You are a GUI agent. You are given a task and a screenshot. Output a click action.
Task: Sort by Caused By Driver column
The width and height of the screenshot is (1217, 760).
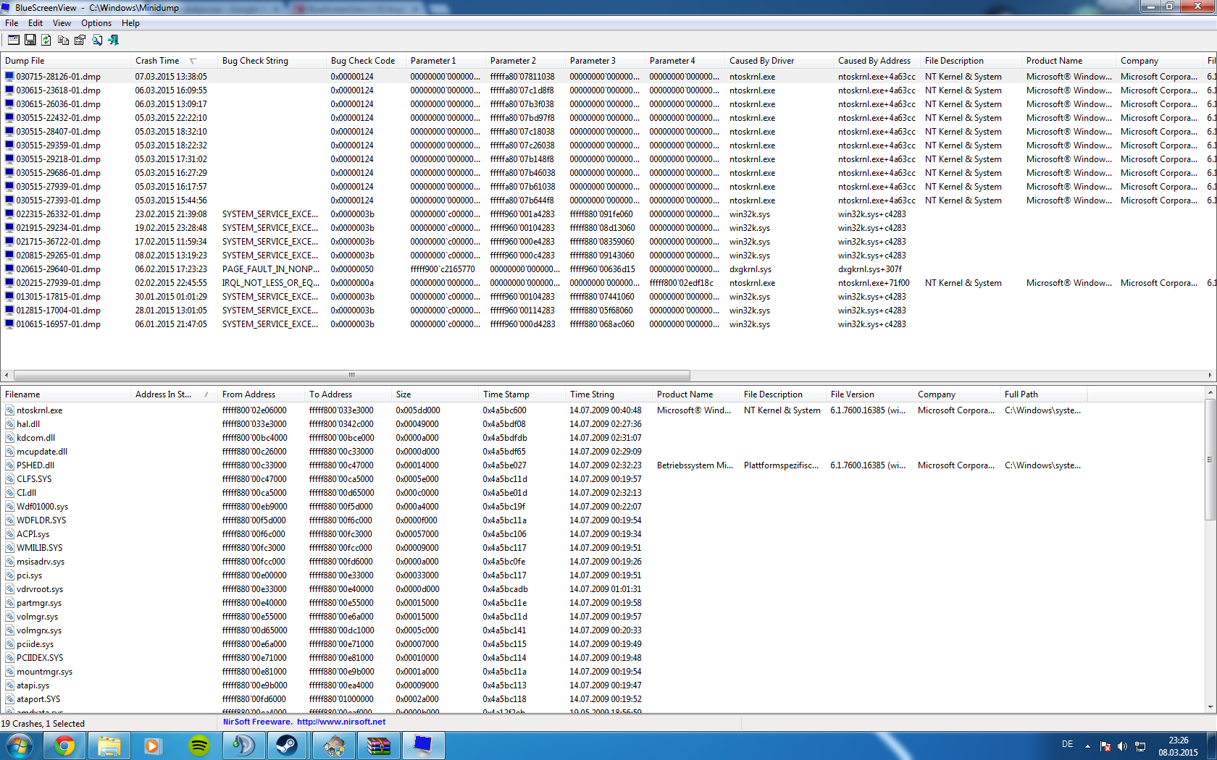tap(779, 61)
